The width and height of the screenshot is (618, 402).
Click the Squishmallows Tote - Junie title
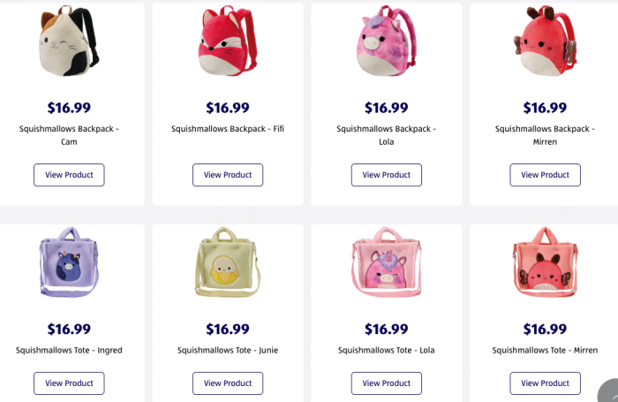(228, 351)
